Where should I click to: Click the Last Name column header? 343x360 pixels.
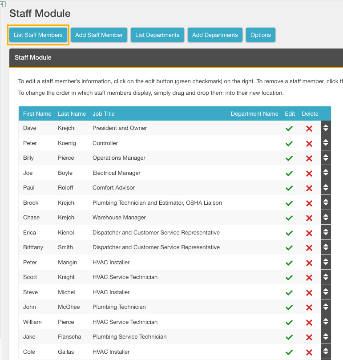(x=72, y=114)
